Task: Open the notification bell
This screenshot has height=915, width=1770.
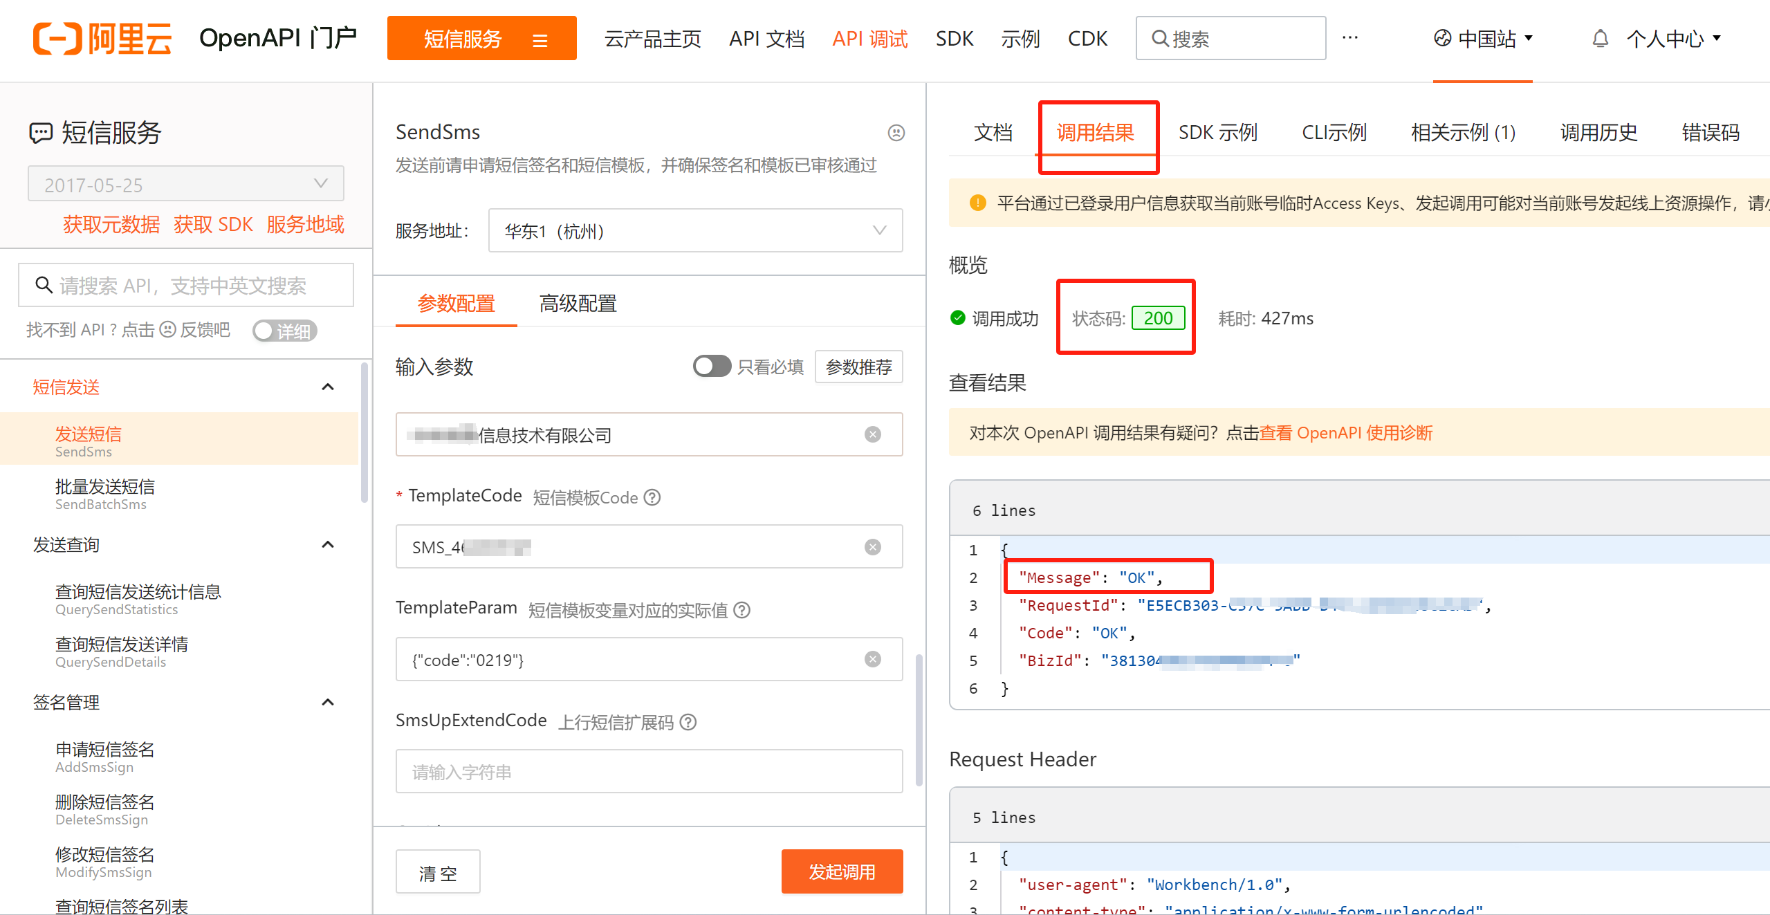Action: (1600, 38)
